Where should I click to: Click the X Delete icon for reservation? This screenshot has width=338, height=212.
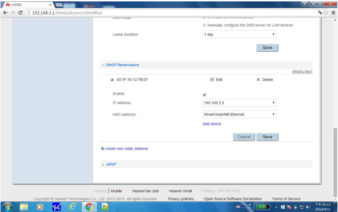coord(258,80)
